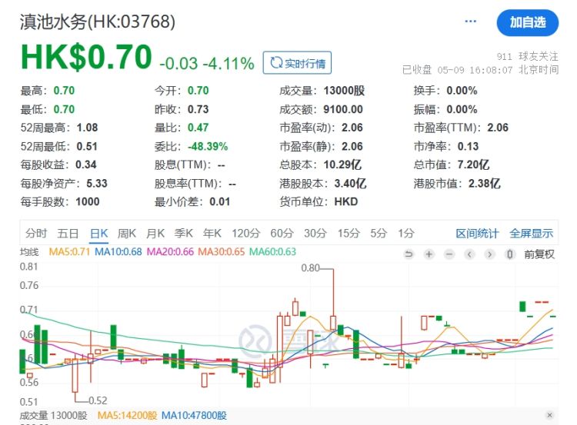Switch to the 五日 chart tab
This screenshot has height=425, width=577.
[68, 233]
